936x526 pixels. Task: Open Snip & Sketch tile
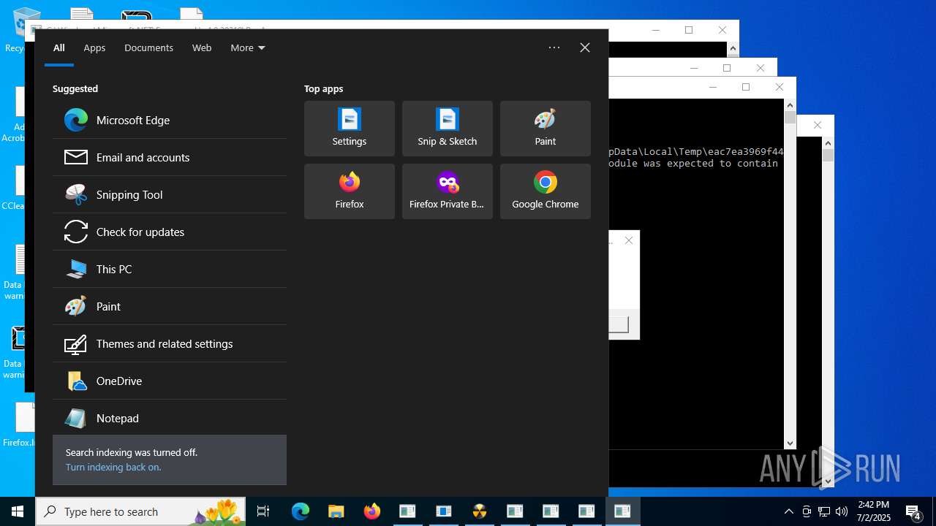448,129
